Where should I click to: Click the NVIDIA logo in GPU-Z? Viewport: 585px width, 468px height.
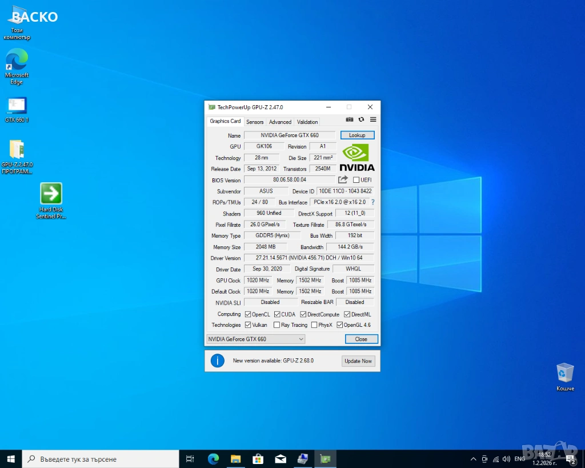(x=357, y=157)
